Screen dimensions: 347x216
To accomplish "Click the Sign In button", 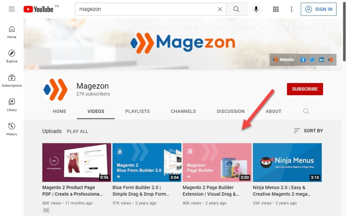I will coord(319,9).
